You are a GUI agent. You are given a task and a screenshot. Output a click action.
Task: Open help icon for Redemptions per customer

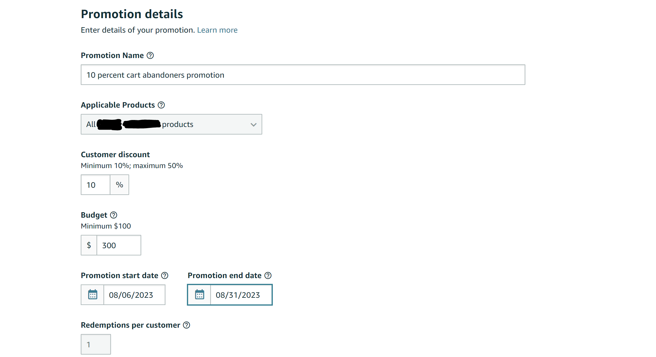187,325
